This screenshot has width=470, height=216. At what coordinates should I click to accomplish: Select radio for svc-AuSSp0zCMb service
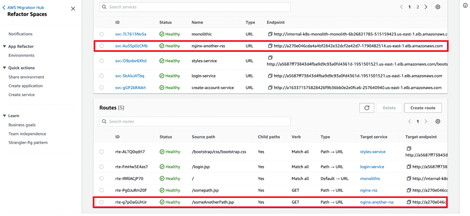click(x=101, y=46)
